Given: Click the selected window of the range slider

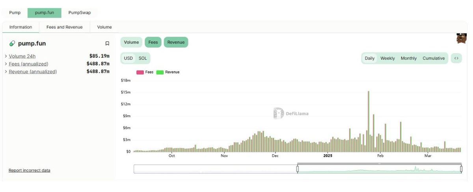Looking at the screenshot, I should coord(379,169).
